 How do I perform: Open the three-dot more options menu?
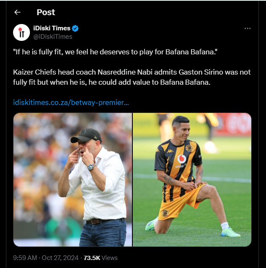click(248, 28)
